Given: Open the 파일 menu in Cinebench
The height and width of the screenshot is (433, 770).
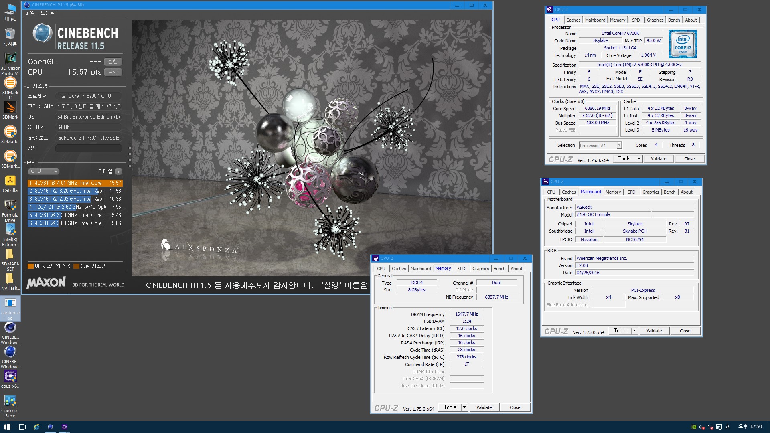Looking at the screenshot, I should click(x=30, y=13).
